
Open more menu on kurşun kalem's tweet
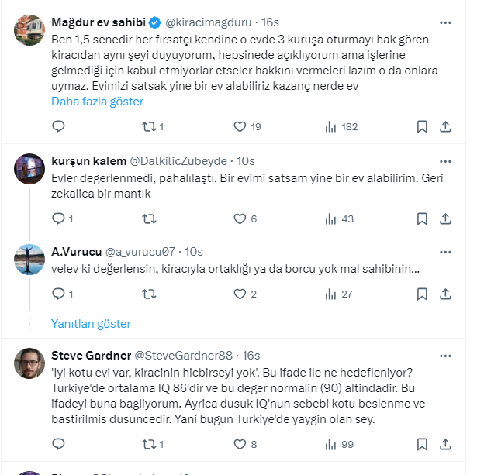445,160
